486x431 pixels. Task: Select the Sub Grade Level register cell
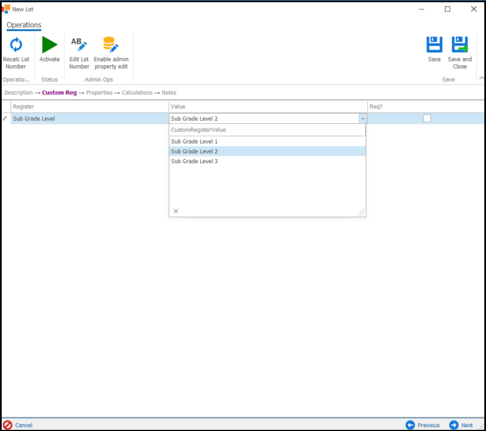click(90, 119)
